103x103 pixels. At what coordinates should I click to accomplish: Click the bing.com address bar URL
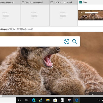[x=16, y=29]
